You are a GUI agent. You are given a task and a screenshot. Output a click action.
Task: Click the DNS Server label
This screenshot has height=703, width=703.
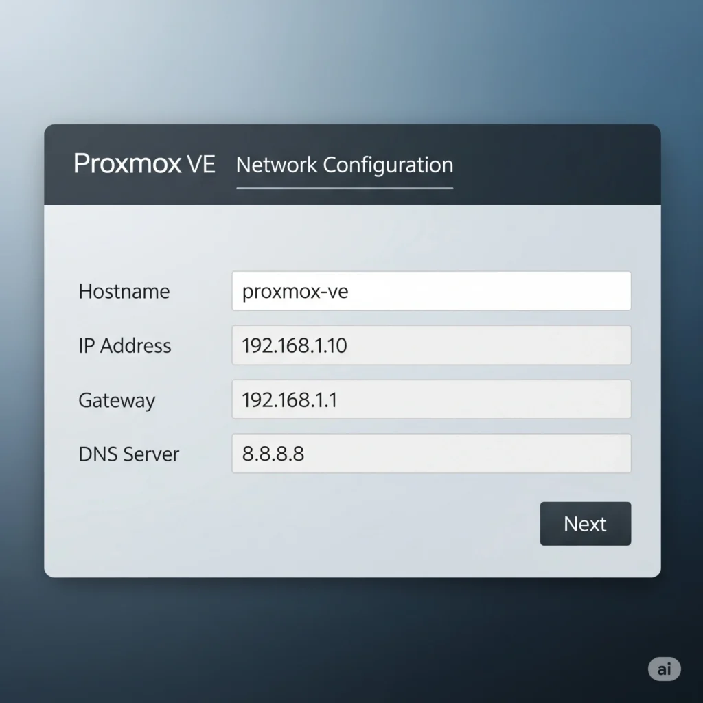pyautogui.click(x=128, y=454)
